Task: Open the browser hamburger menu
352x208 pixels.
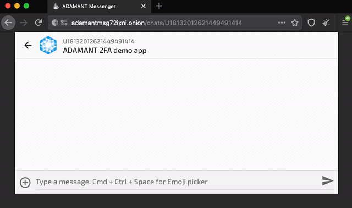Action: coord(345,22)
